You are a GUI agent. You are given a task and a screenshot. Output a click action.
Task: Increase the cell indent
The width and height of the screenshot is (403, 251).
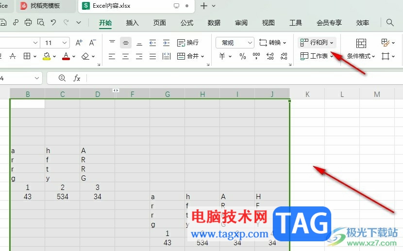[166, 43]
